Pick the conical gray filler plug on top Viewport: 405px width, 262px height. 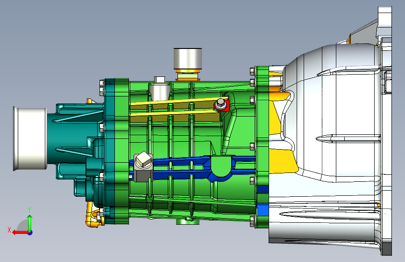(160, 89)
